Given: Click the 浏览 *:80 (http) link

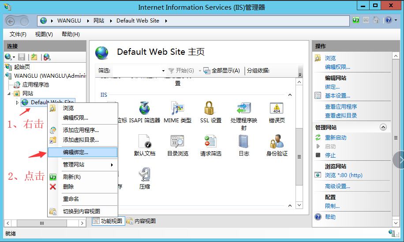Looking at the screenshot, I should click(x=344, y=175).
